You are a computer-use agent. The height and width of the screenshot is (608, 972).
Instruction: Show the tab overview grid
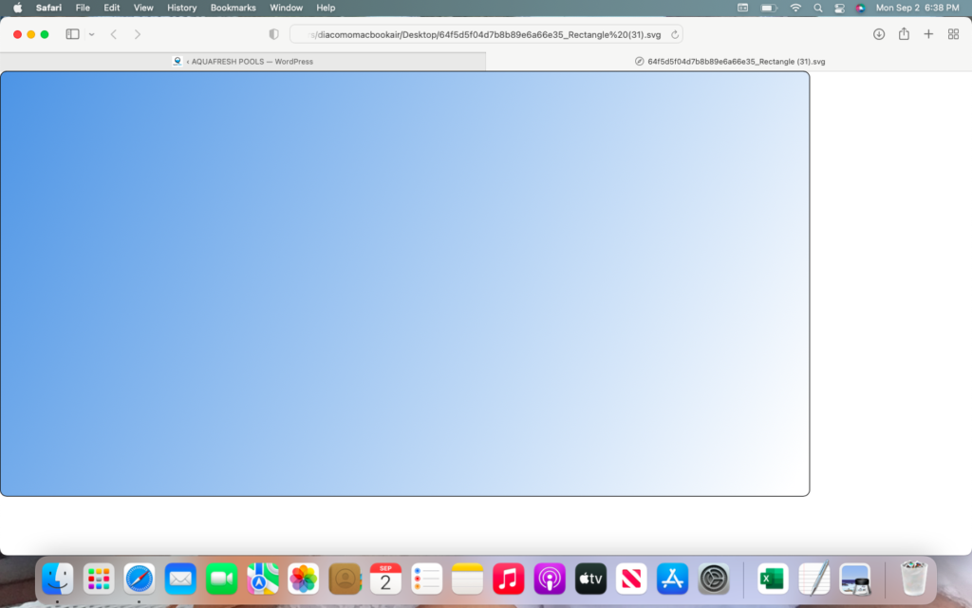click(953, 34)
